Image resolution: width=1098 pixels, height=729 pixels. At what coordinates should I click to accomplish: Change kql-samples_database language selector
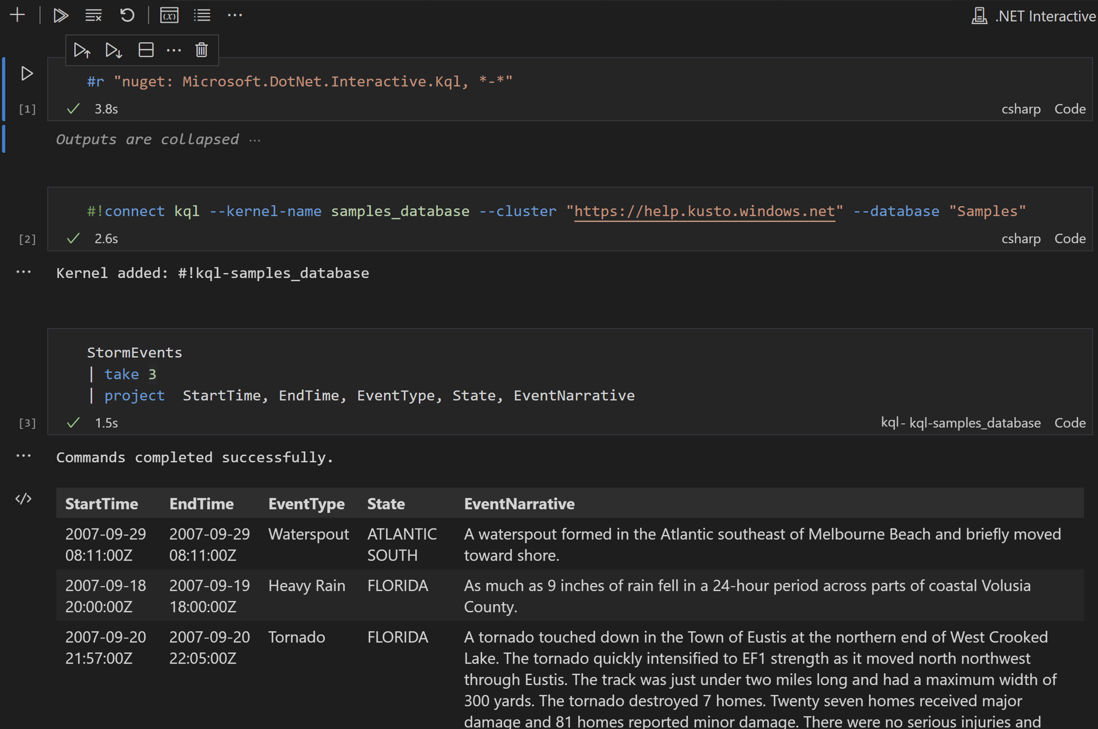[960, 423]
